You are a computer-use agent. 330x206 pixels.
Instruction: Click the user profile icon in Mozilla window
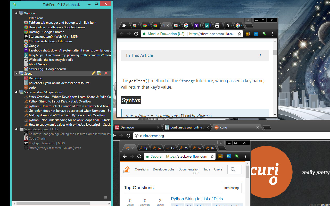click(x=248, y=20)
